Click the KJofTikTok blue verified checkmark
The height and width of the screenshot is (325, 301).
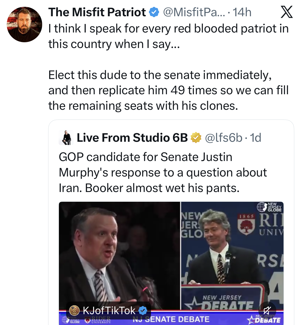click(143, 310)
